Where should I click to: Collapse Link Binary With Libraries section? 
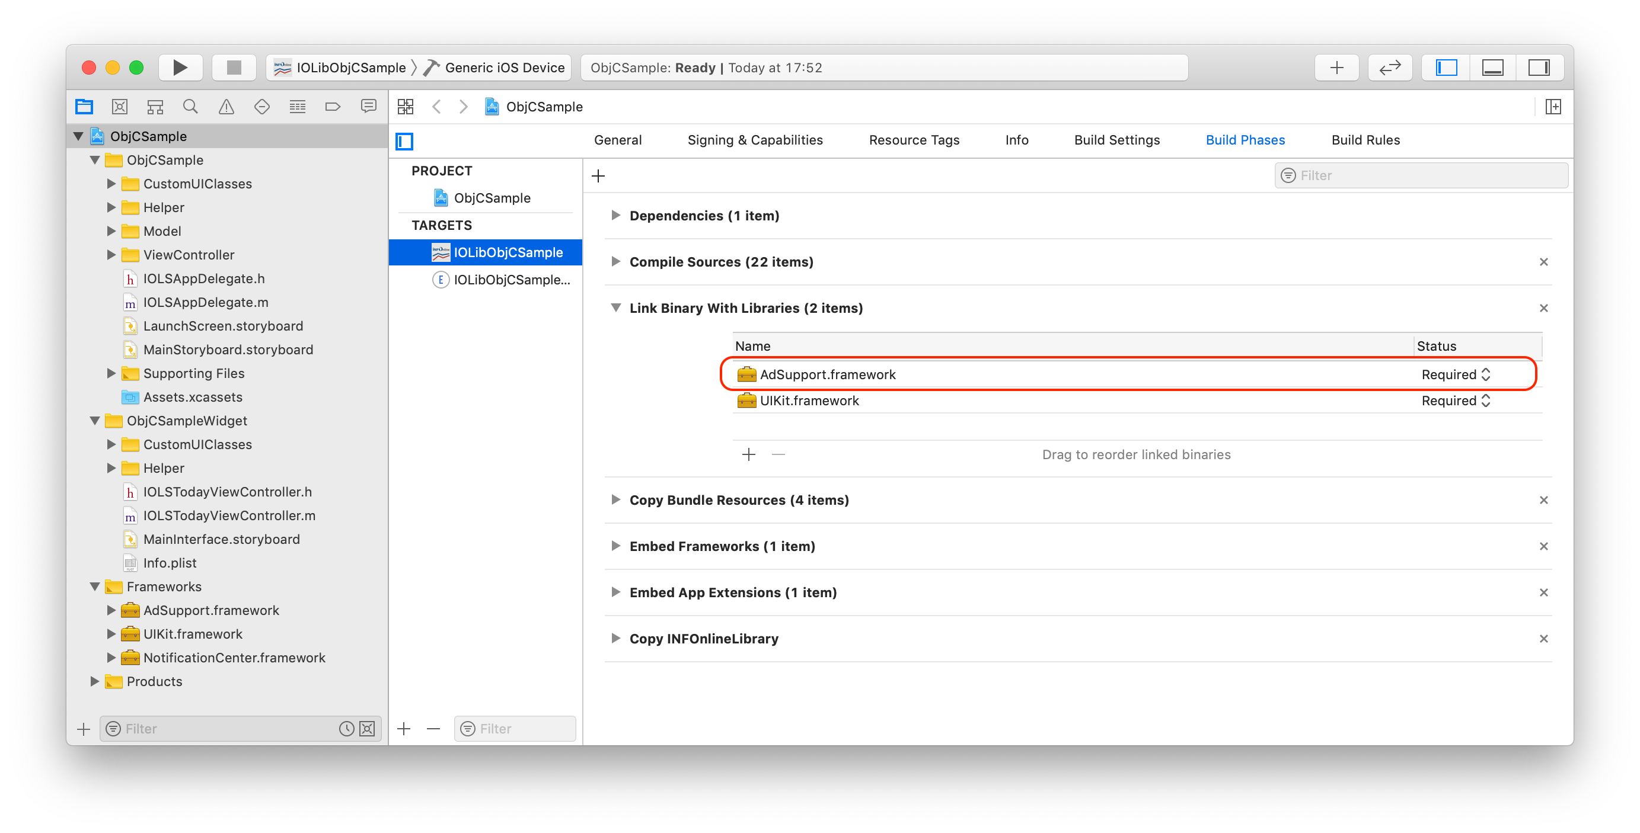click(615, 307)
